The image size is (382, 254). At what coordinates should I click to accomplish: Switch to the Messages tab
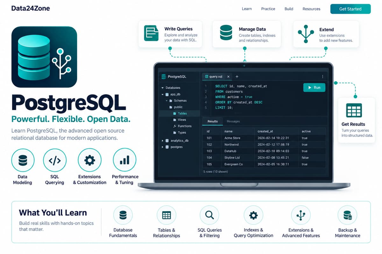233,121
